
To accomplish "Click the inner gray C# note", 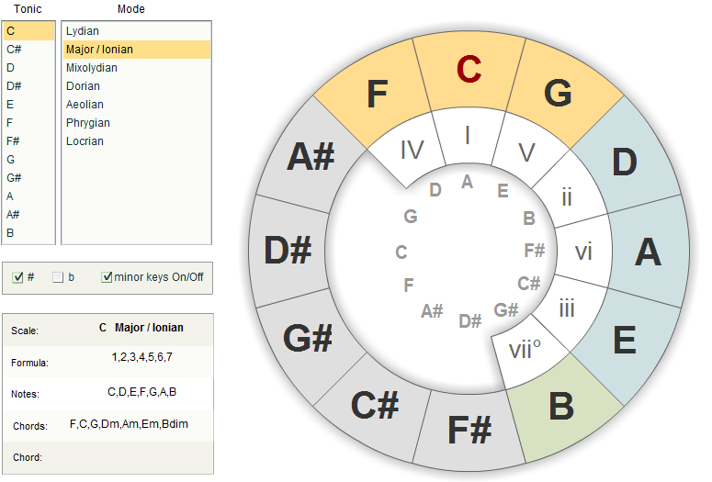I will (x=529, y=284).
